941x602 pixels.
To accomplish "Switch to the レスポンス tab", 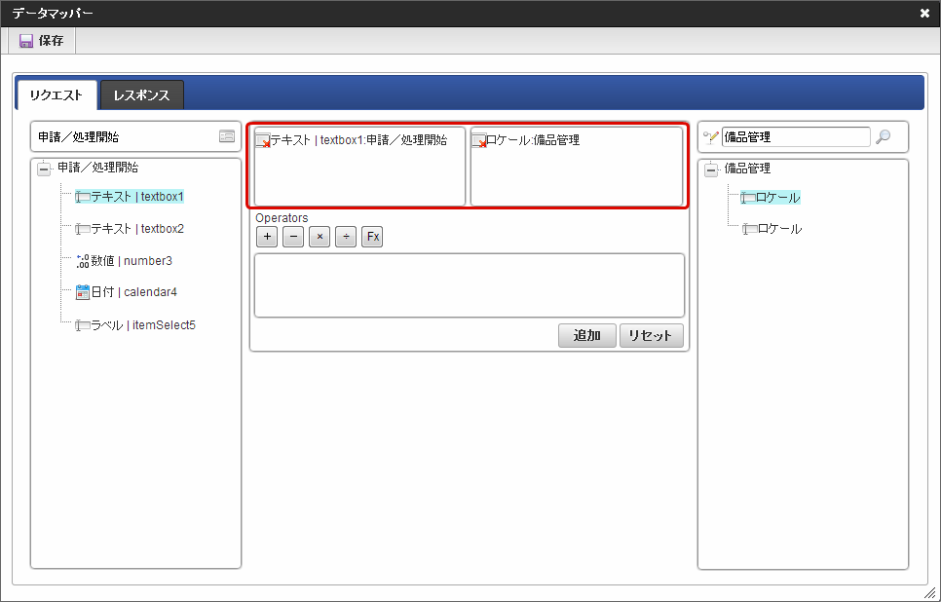I will point(142,95).
